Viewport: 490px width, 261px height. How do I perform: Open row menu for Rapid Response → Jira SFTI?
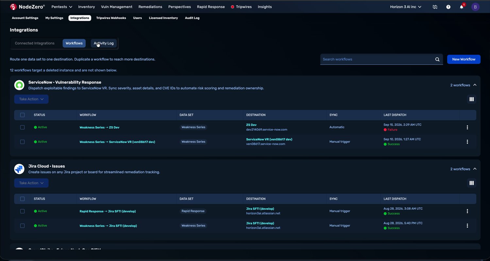pos(467,211)
